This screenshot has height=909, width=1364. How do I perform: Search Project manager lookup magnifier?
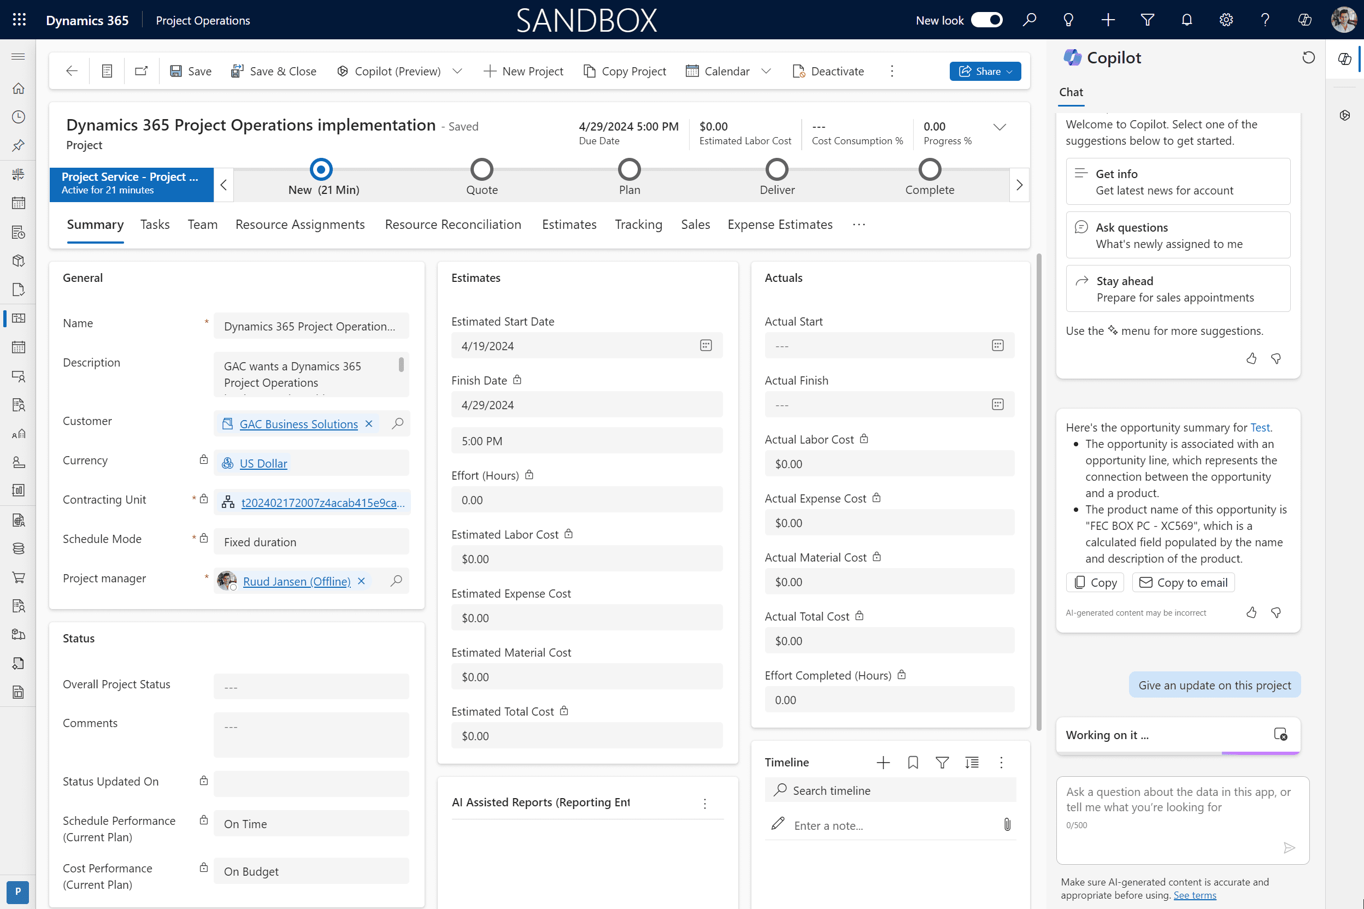pyautogui.click(x=396, y=581)
